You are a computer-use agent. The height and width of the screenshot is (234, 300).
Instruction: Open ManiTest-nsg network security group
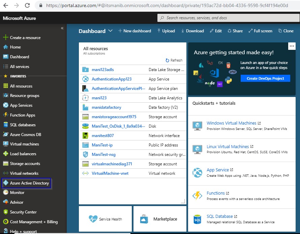coord(103,154)
